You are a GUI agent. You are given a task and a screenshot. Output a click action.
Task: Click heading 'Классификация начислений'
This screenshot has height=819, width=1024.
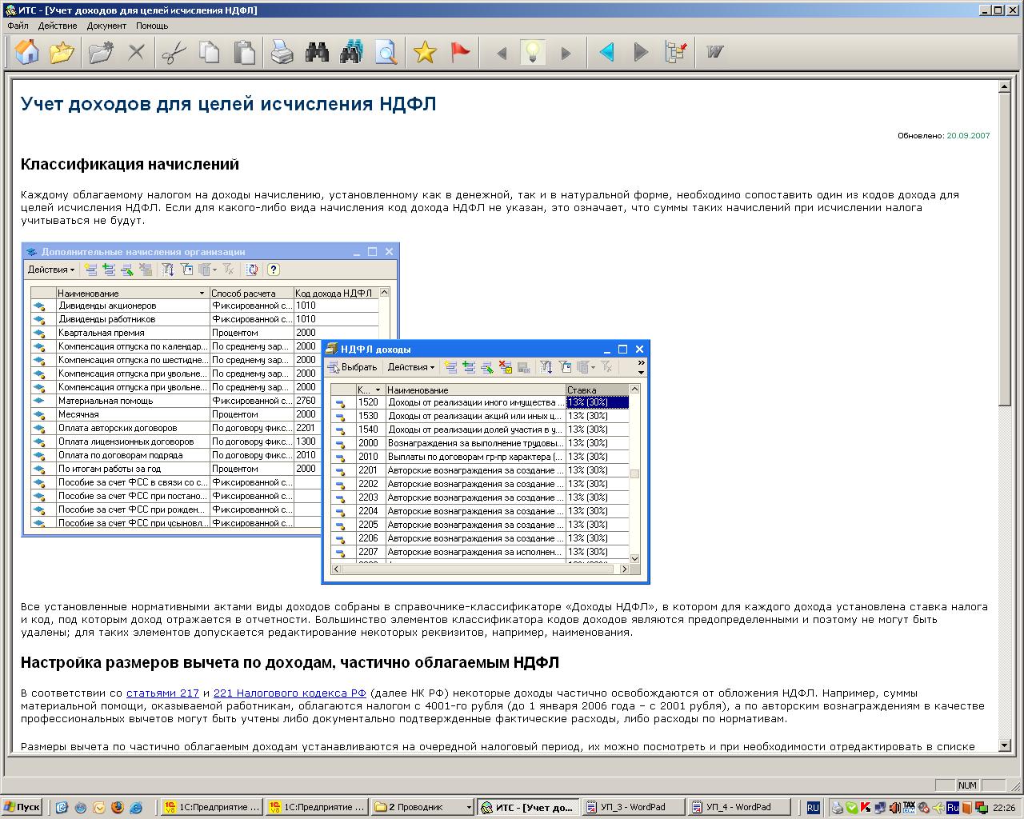click(130, 165)
